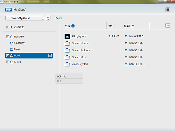This screenshot has width=175, height=131.
Task: Expand the Public tree node
Action: tap(8, 56)
